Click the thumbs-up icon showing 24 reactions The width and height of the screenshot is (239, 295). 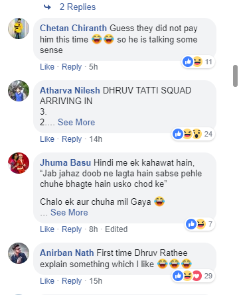178,134
